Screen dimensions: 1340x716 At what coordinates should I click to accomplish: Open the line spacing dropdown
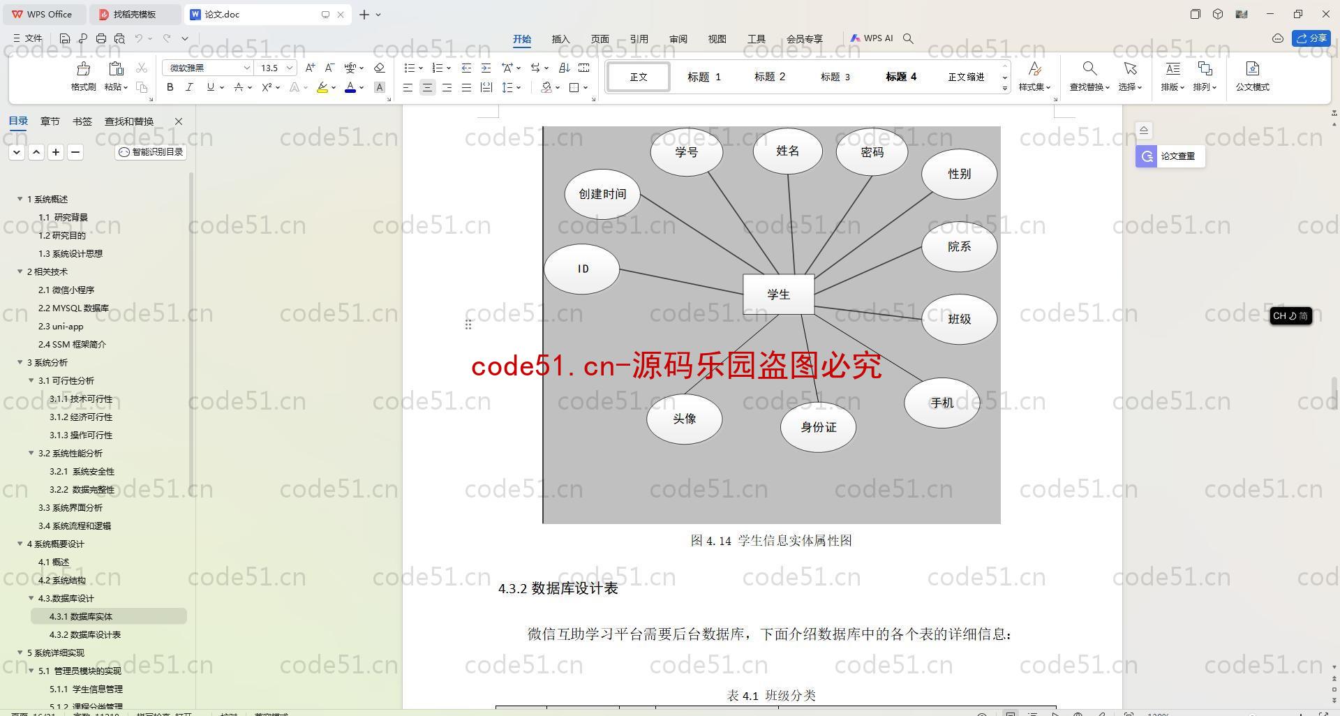click(x=519, y=88)
